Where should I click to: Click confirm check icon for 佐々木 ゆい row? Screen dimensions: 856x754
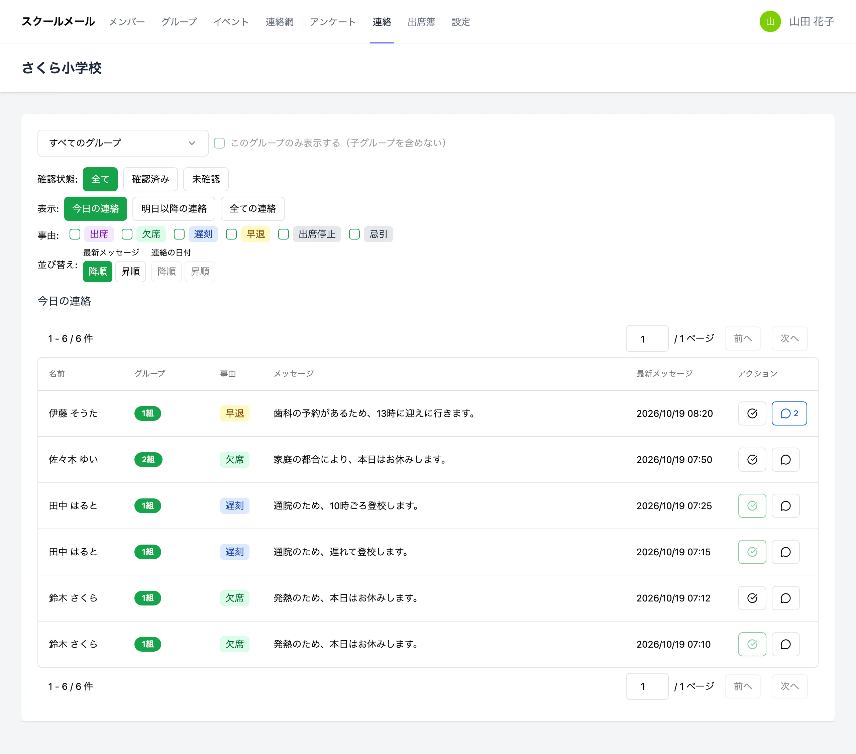click(752, 460)
